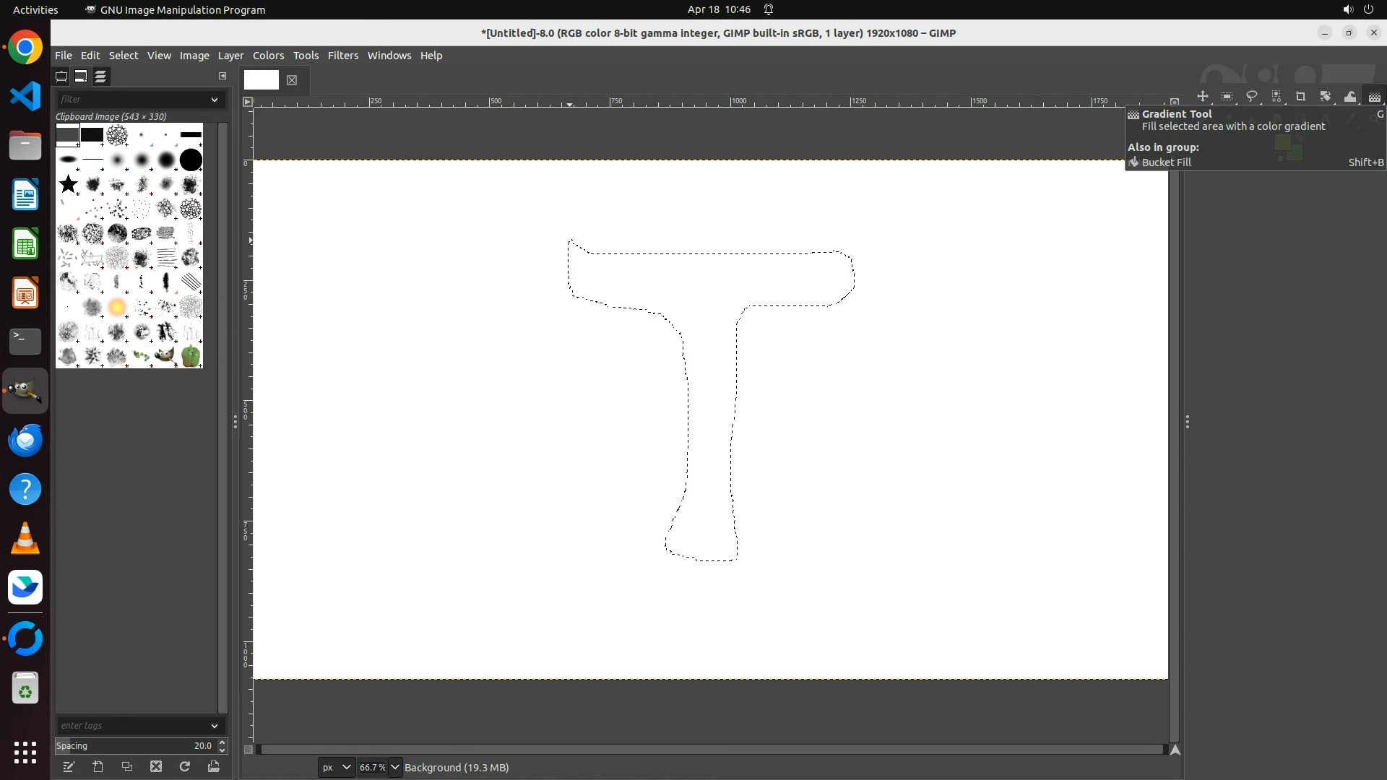1387x780 pixels.
Task: Click the Refresh brushes icon
Action: (x=185, y=766)
